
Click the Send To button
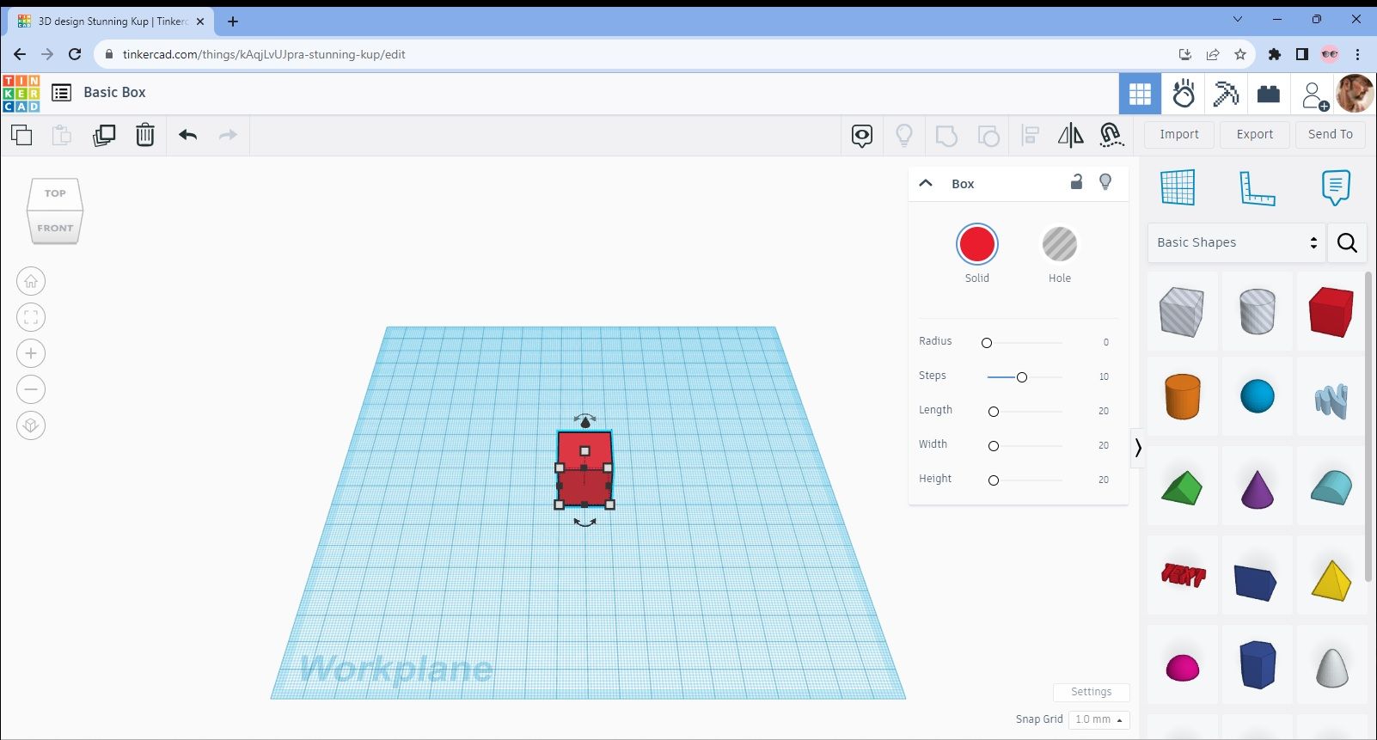(1331, 135)
